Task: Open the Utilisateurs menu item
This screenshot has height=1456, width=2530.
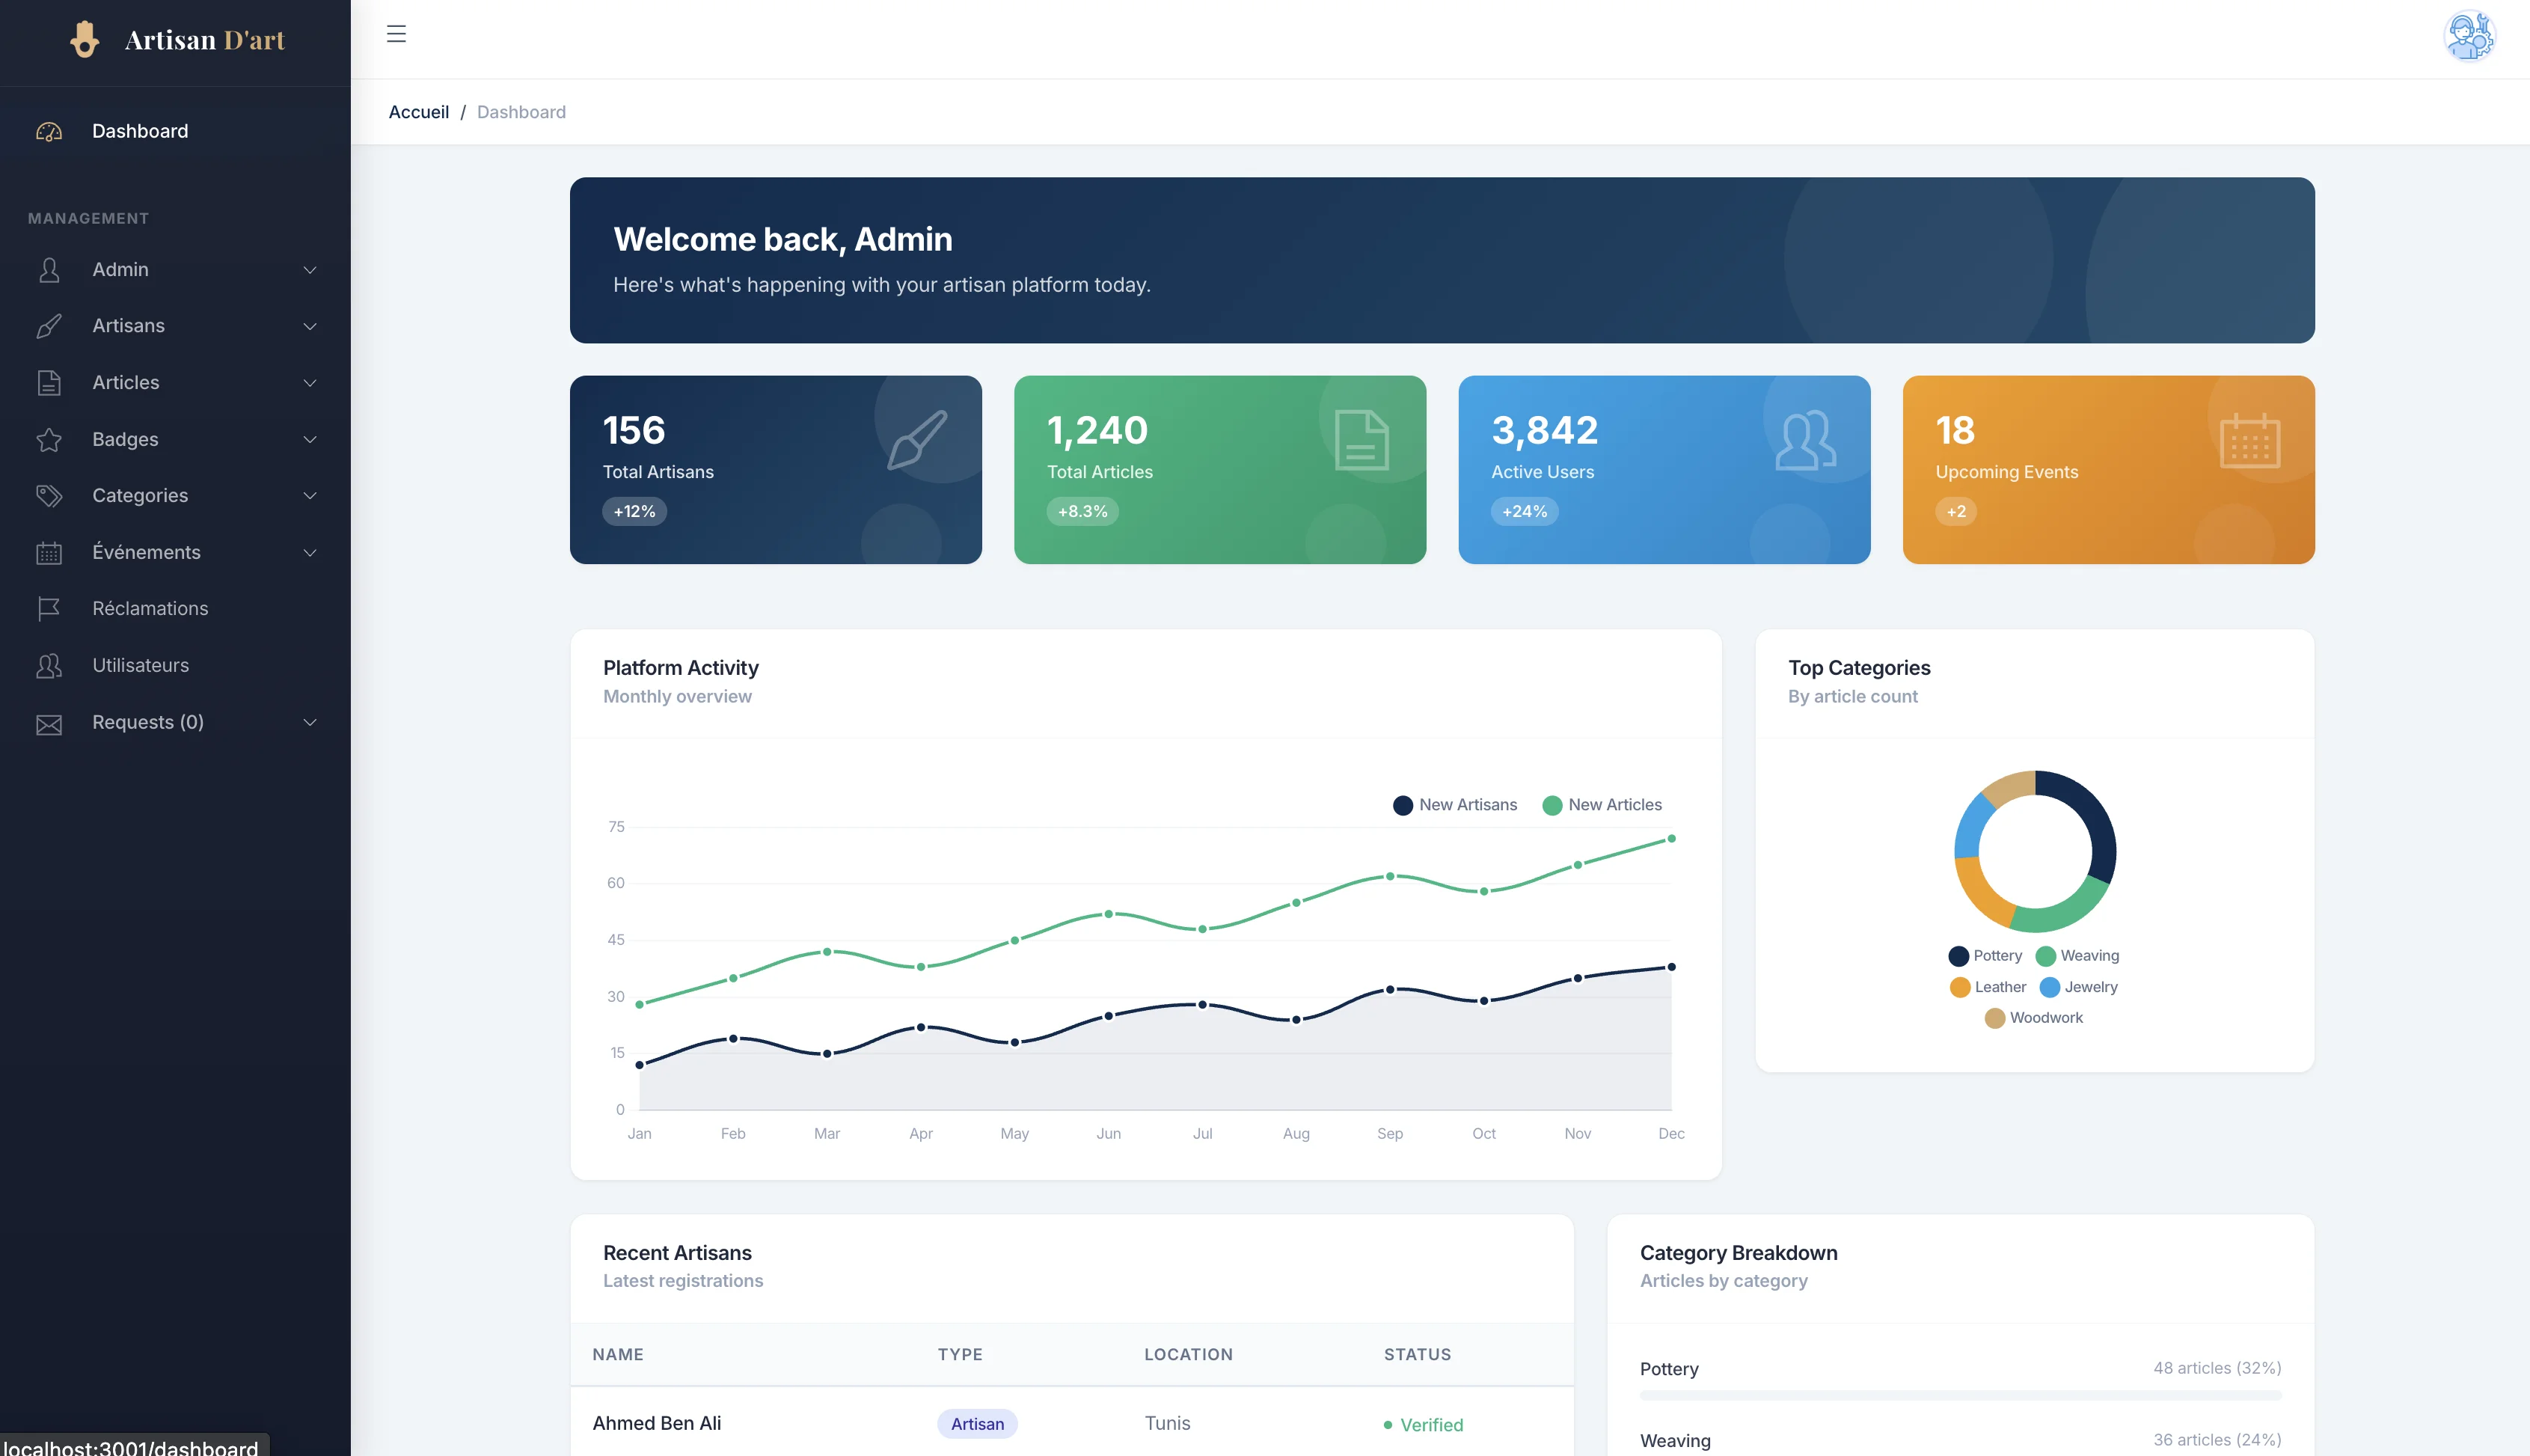Action: 140,665
